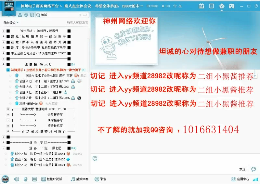Click into the channel search field
This screenshot has width=260, height=184.
tap(58, 15)
